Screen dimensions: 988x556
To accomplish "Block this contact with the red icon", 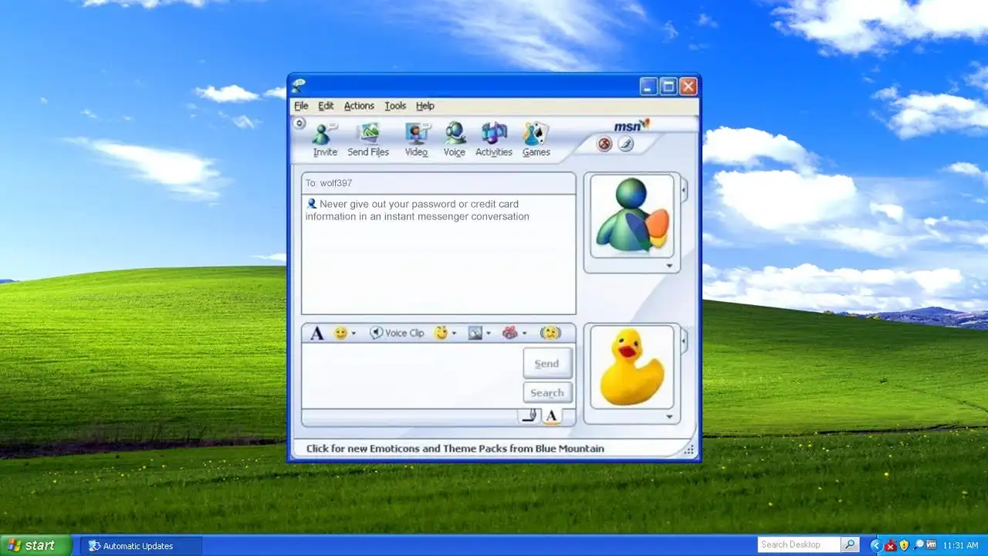I will [604, 144].
